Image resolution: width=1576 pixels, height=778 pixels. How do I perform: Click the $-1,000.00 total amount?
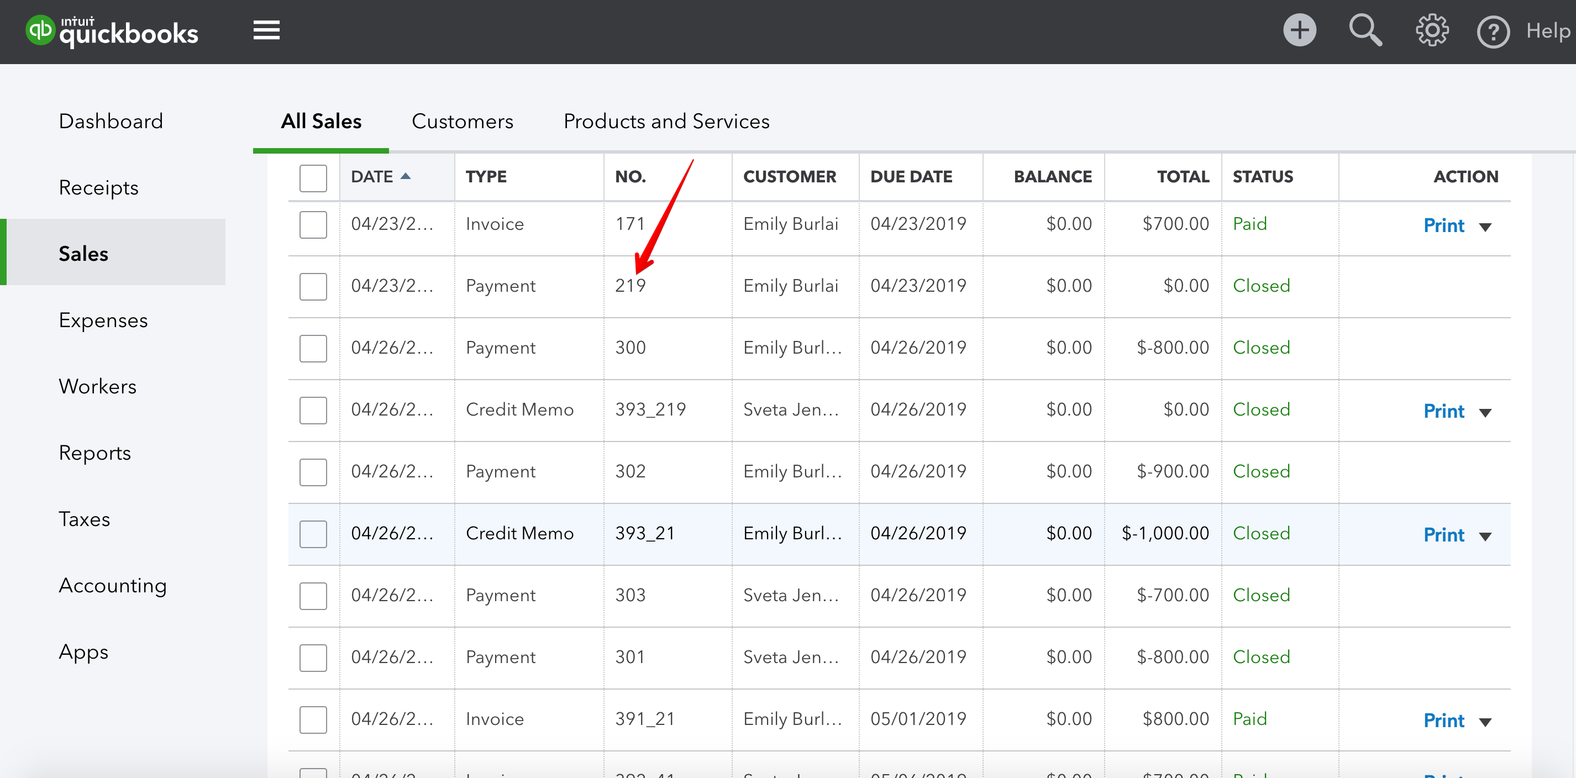[1165, 533]
